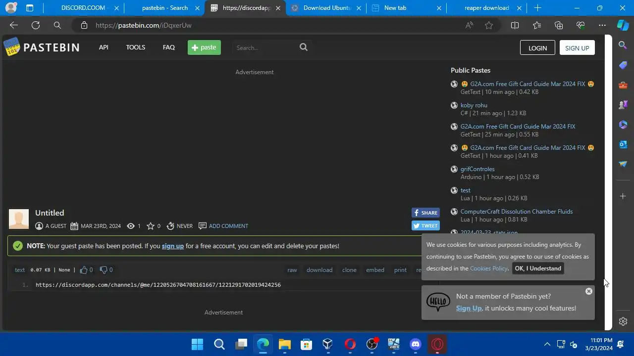Open Windows Start button on taskbar

(197, 344)
